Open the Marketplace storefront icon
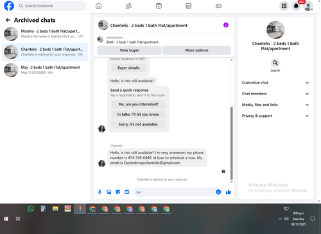Screen dimensions: 321x234 click(x=189, y=6)
